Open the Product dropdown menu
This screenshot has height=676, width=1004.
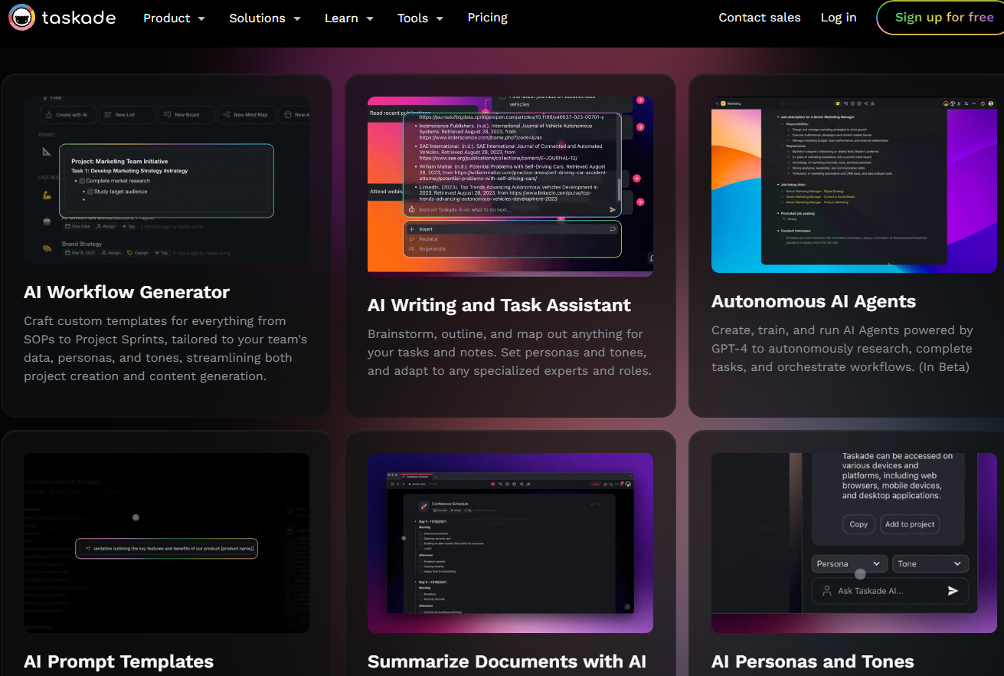point(174,18)
